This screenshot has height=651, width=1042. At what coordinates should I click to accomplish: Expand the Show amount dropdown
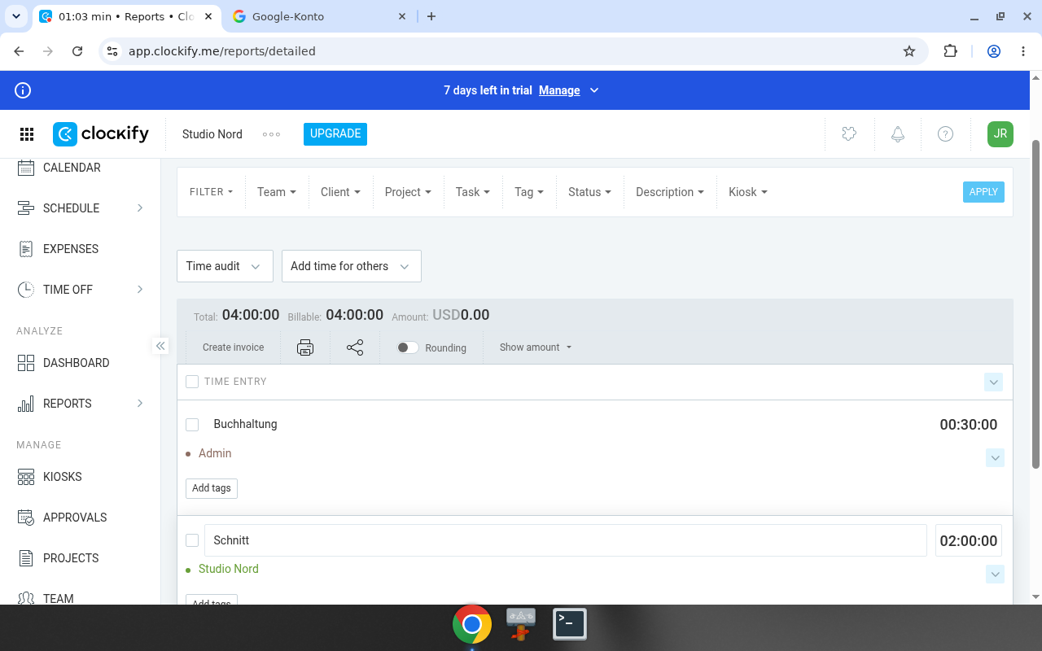tap(536, 347)
